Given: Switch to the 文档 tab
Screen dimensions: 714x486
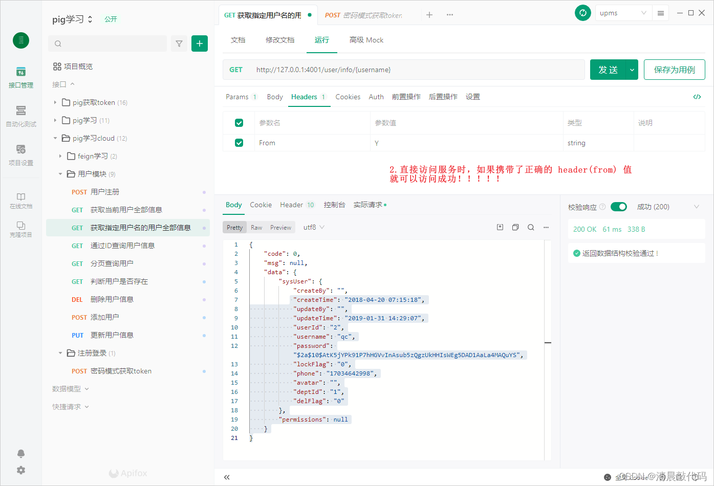Looking at the screenshot, I should 238,40.
